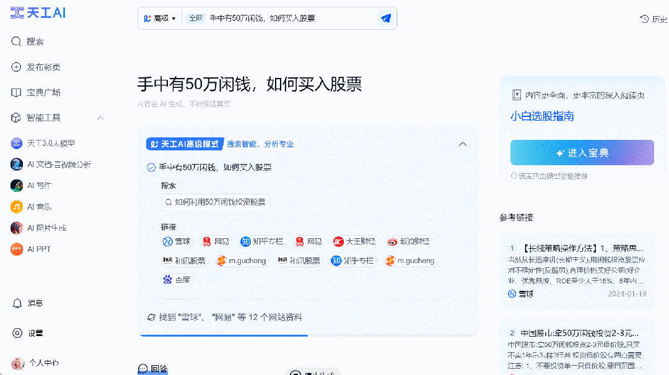Open 消息 notifications bell
The image size is (669, 375).
(31, 303)
